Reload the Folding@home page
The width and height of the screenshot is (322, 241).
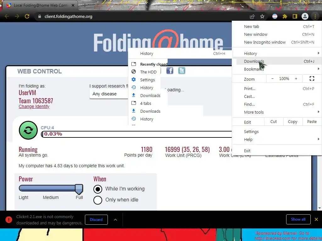[27, 16]
